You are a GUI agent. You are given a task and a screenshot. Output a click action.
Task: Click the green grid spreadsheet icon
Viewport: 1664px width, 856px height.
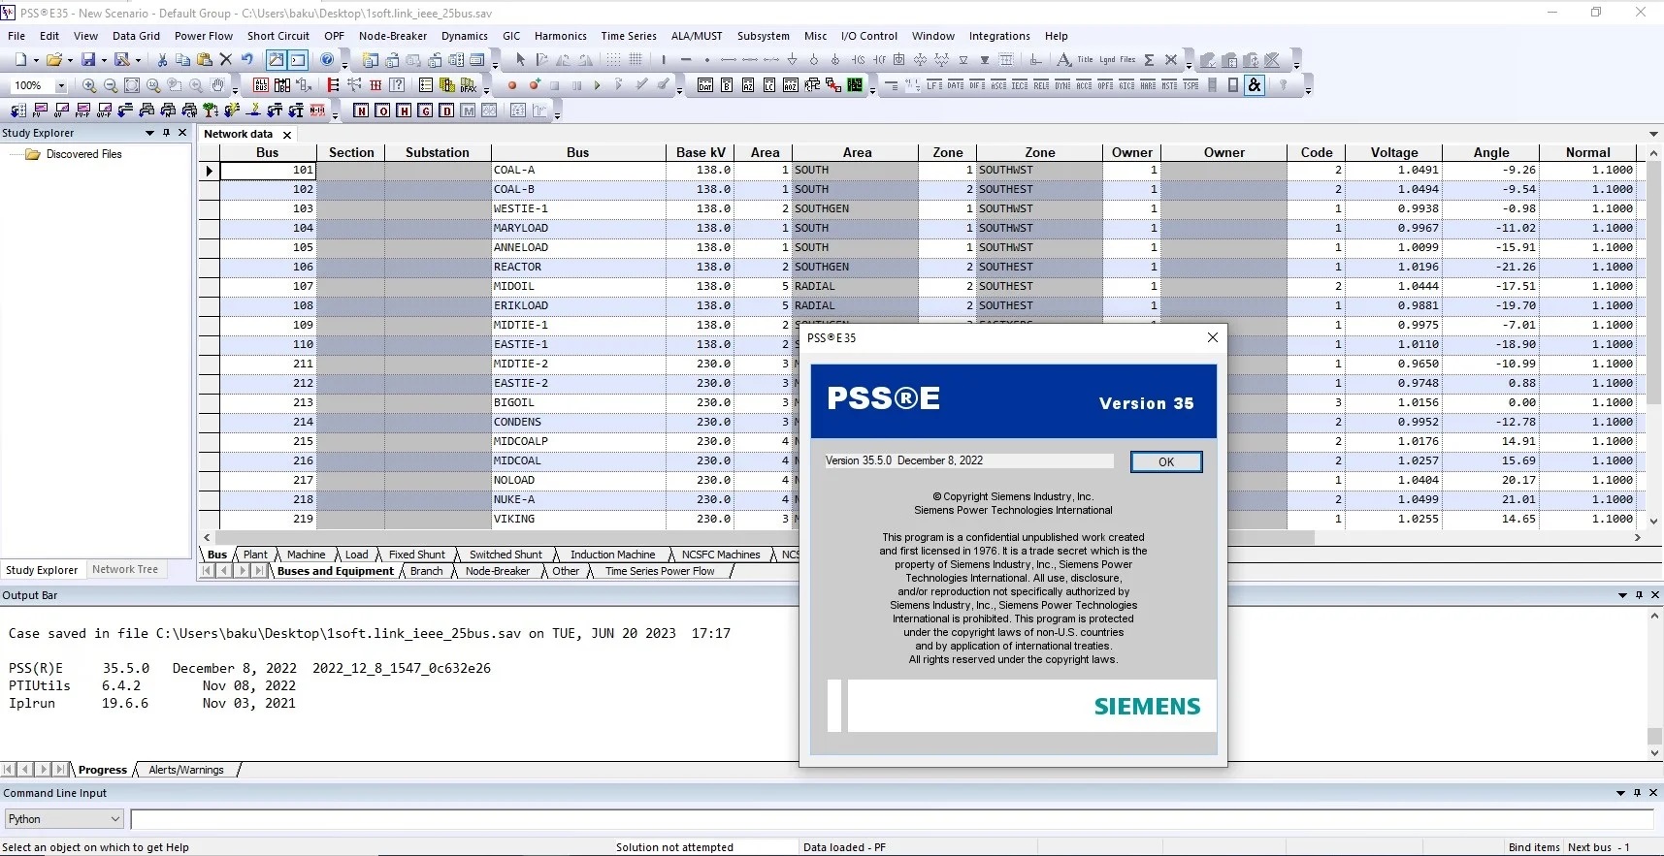(x=855, y=85)
